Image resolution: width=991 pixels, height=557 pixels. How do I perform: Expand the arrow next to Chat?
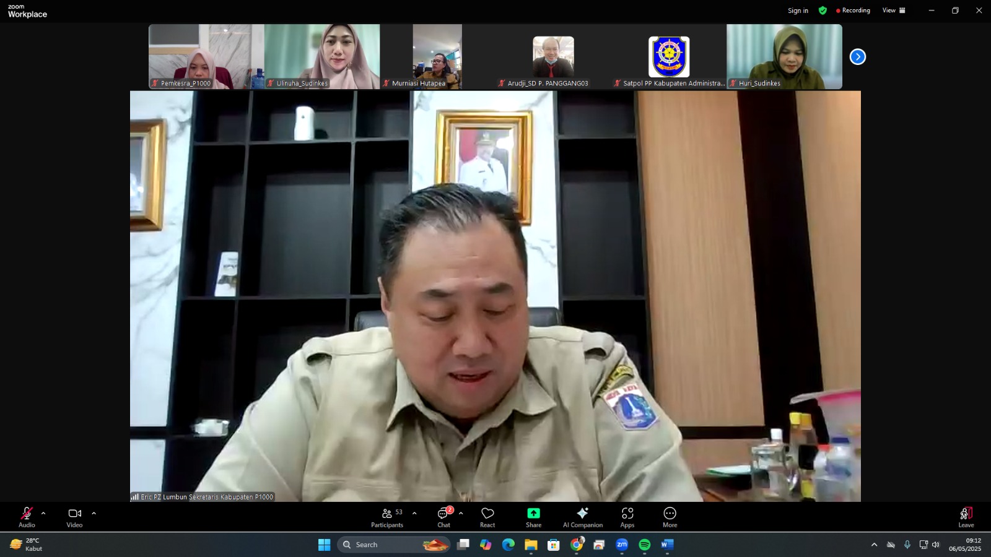coord(461,513)
